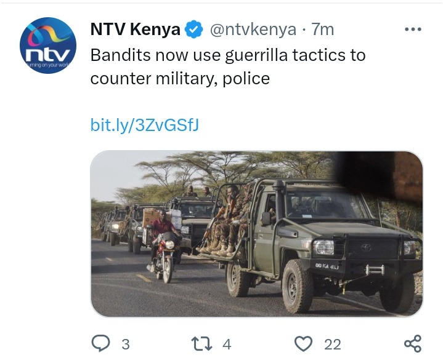Open the 7m timestamp of tweet

(322, 30)
